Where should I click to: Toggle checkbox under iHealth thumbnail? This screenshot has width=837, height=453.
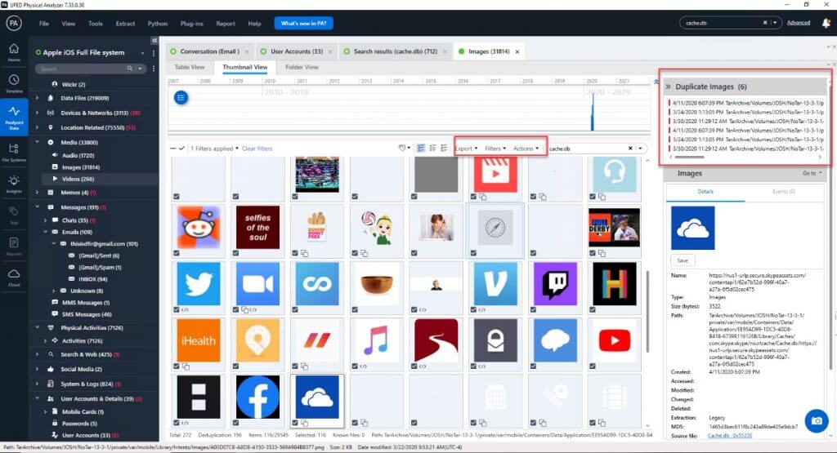[177, 366]
